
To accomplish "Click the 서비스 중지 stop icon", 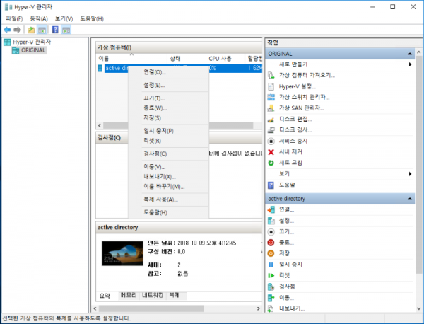I will [x=271, y=141].
